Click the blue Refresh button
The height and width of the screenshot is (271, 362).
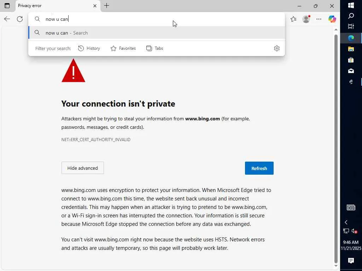pyautogui.click(x=259, y=168)
